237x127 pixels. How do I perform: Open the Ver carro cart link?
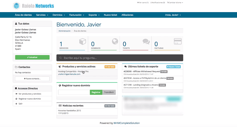tap(143, 3)
